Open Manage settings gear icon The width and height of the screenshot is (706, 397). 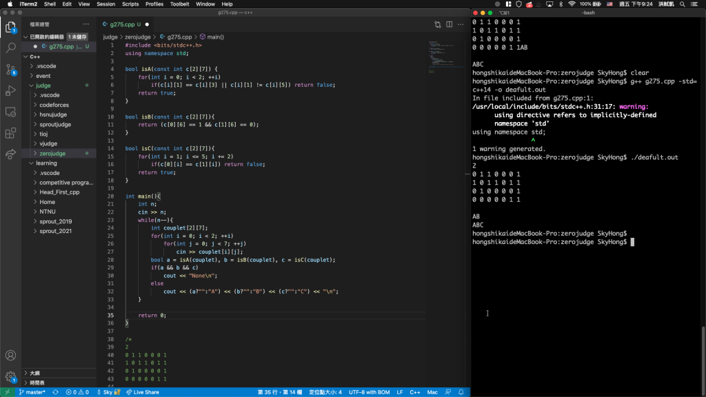click(10, 377)
